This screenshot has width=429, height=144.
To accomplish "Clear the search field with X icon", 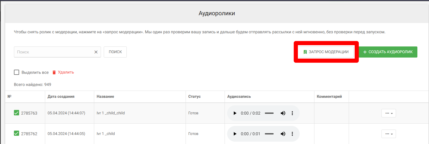I will click(x=96, y=52).
